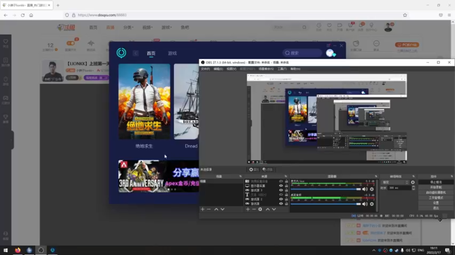
Task: Go back in the game launcher
Action: pos(135,53)
